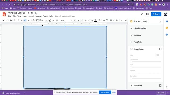This screenshot has height=95, width=170.
Task: Open the File menu
Action: click(x=10, y=16)
